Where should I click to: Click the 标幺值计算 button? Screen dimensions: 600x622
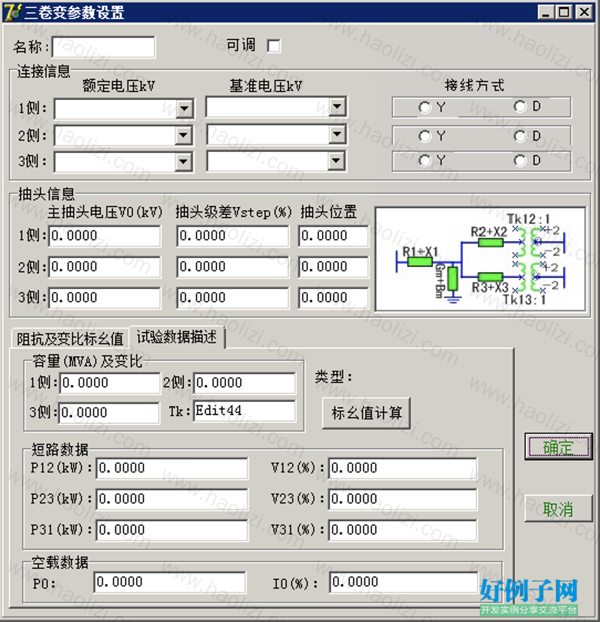click(x=366, y=413)
